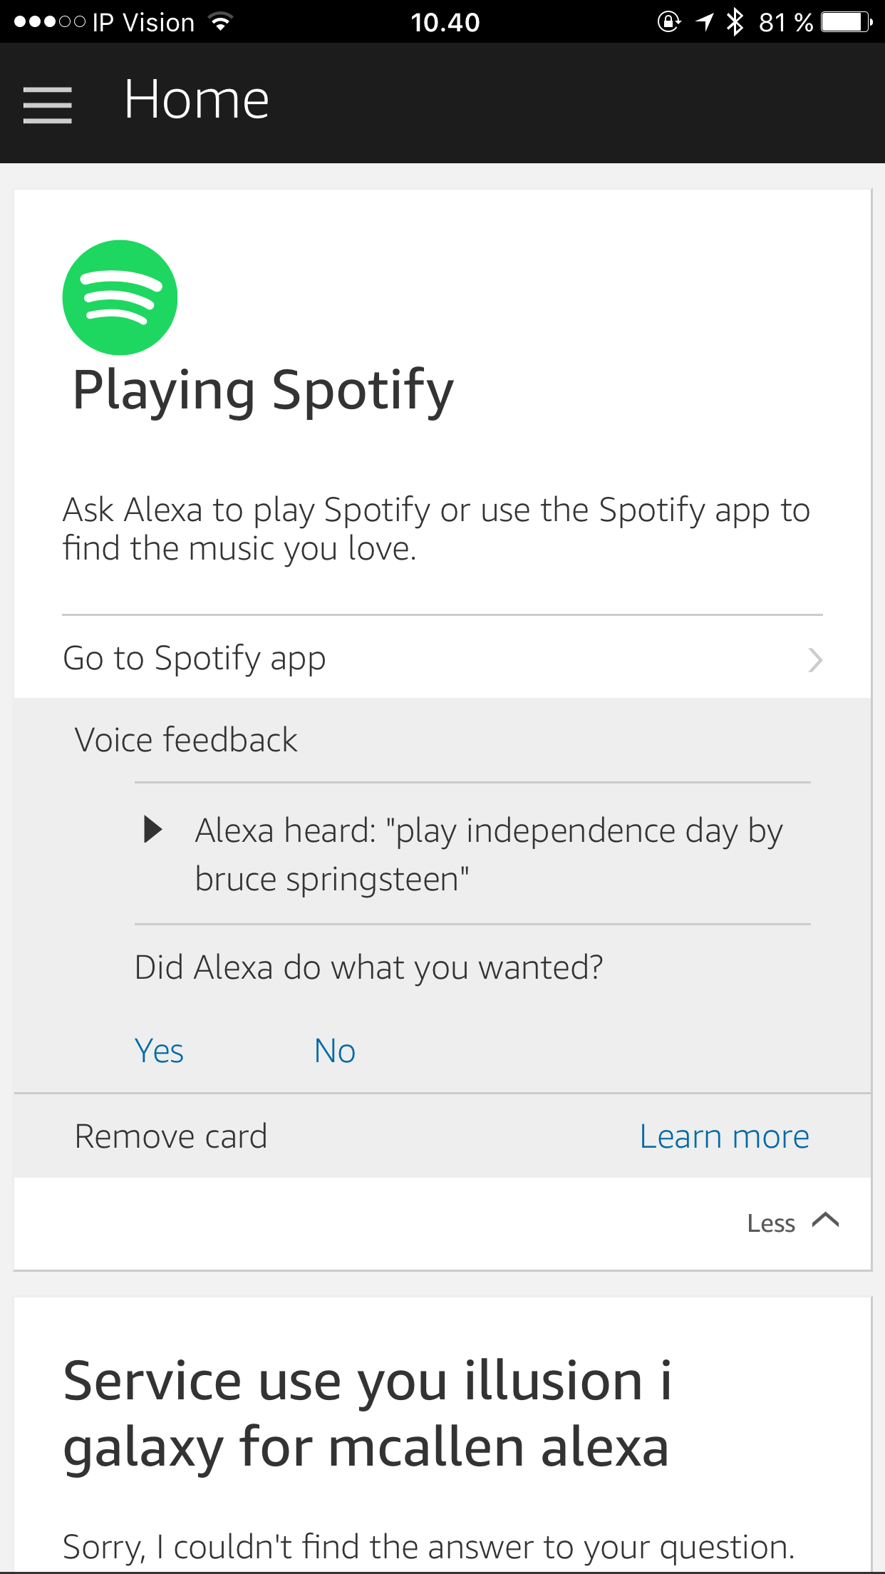Answer Yes to Alexa feedback question
This screenshot has height=1574, width=885.
(x=159, y=1051)
